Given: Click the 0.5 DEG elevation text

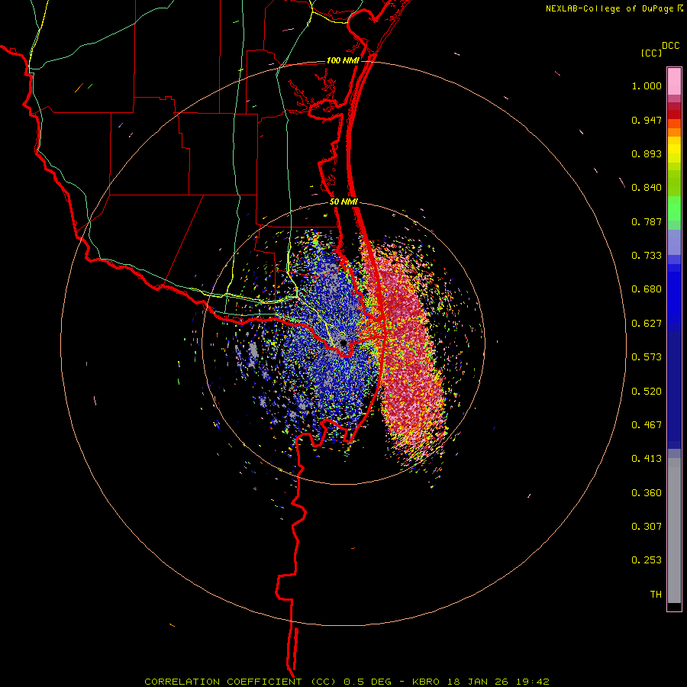Looking at the screenshot, I should pyautogui.click(x=368, y=682).
